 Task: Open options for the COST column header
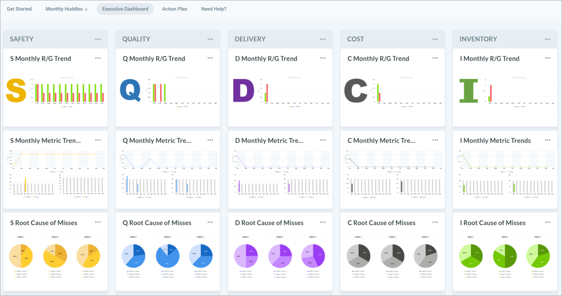tap(435, 39)
